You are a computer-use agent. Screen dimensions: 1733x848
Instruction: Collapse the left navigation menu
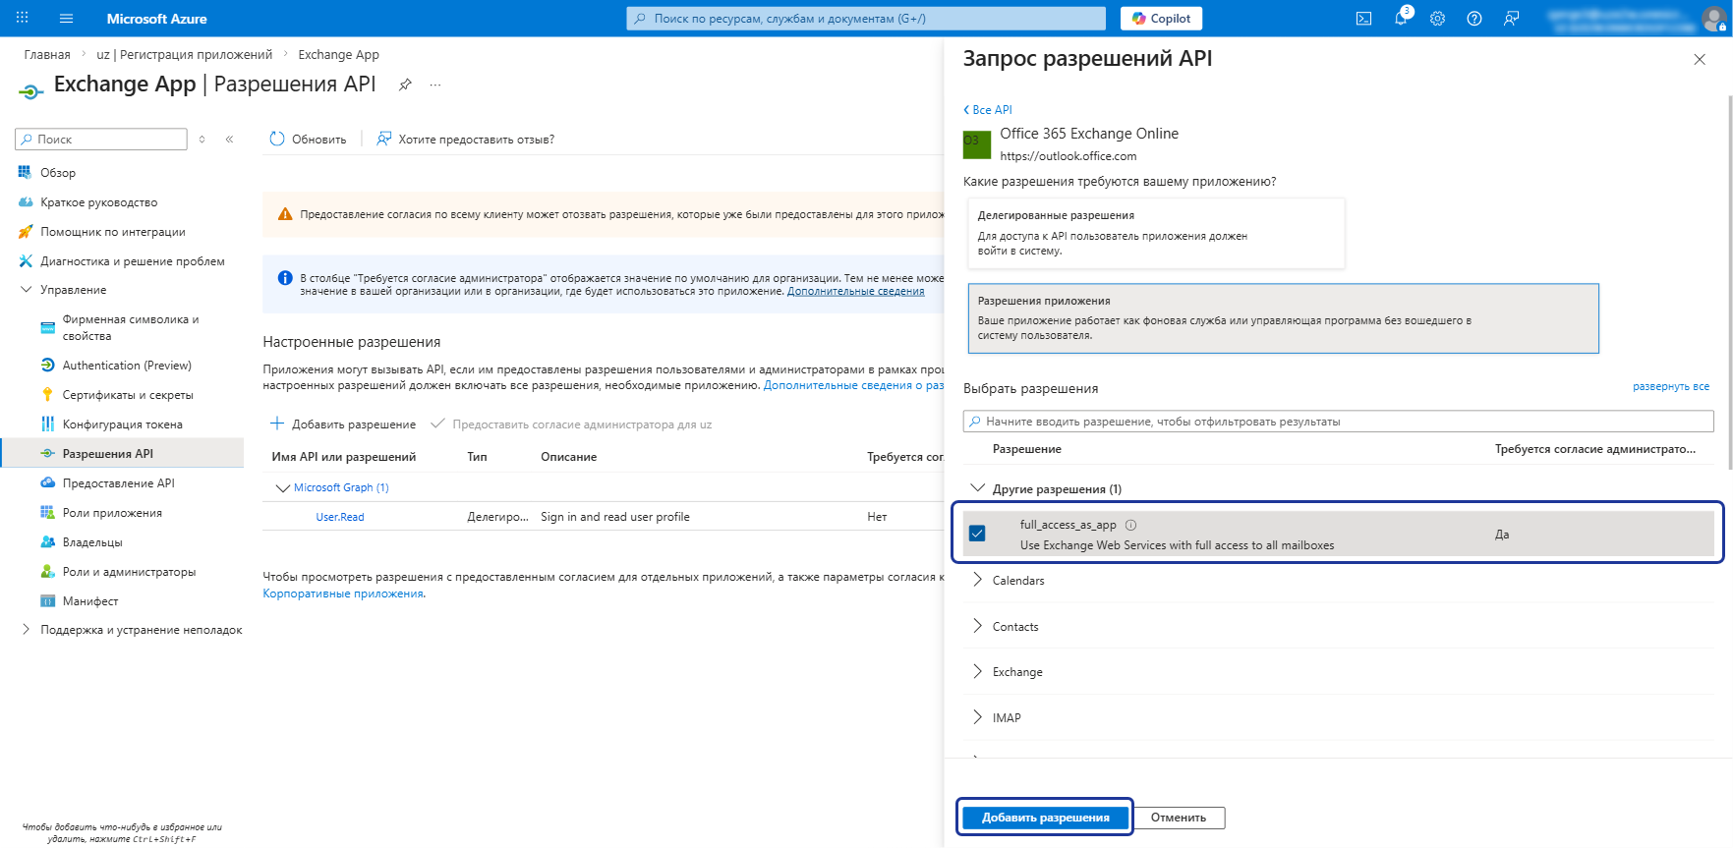coord(229,140)
